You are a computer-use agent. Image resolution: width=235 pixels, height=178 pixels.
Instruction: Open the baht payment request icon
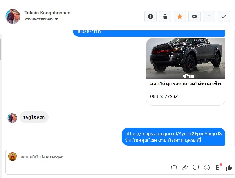click(218, 168)
